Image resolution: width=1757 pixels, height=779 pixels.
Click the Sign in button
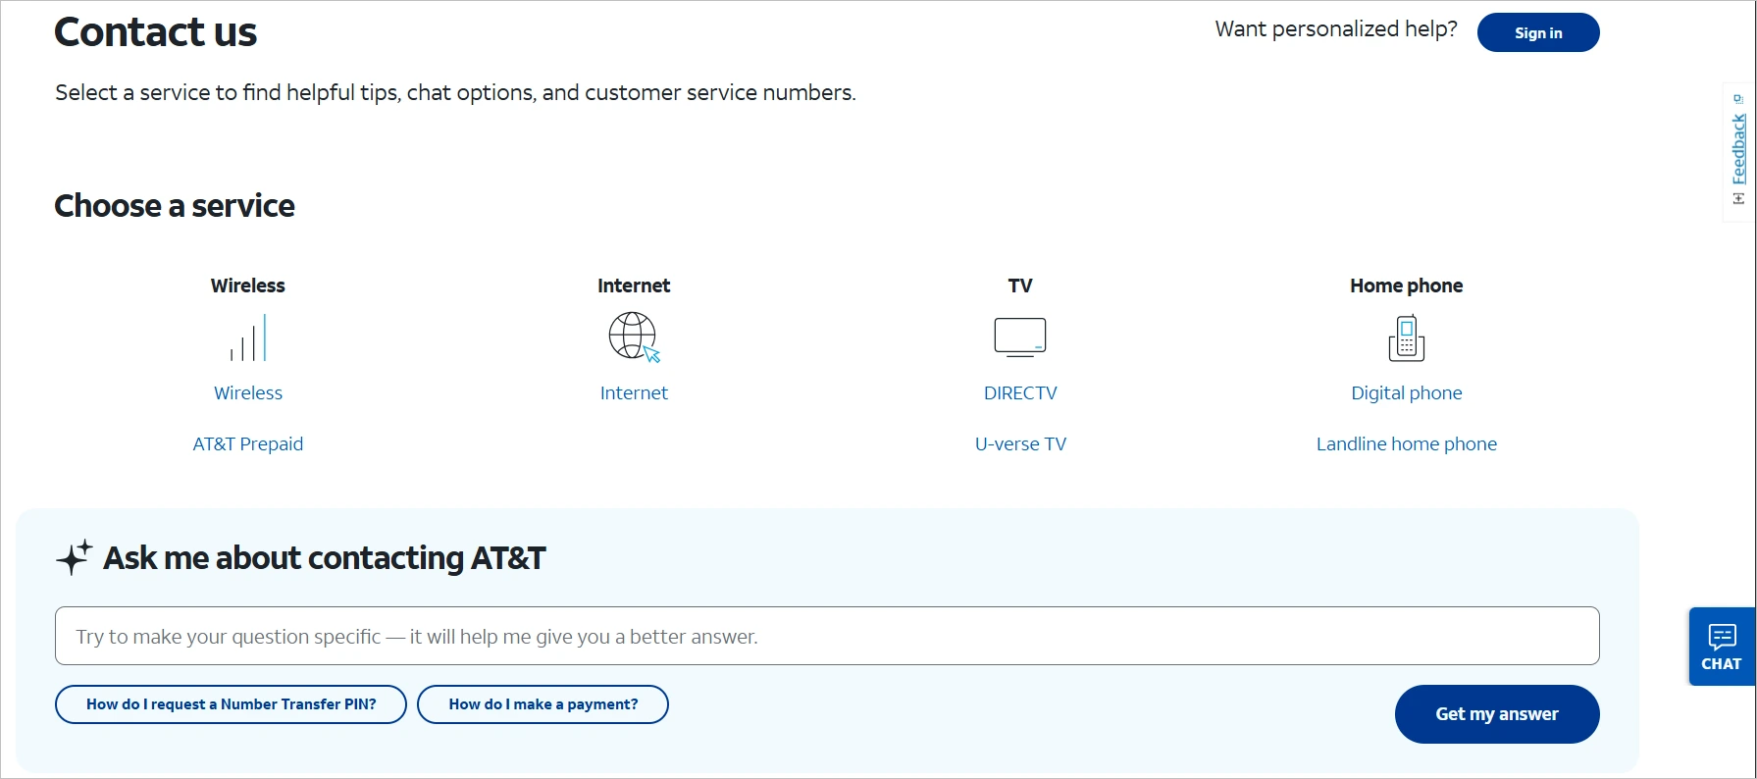click(1538, 32)
